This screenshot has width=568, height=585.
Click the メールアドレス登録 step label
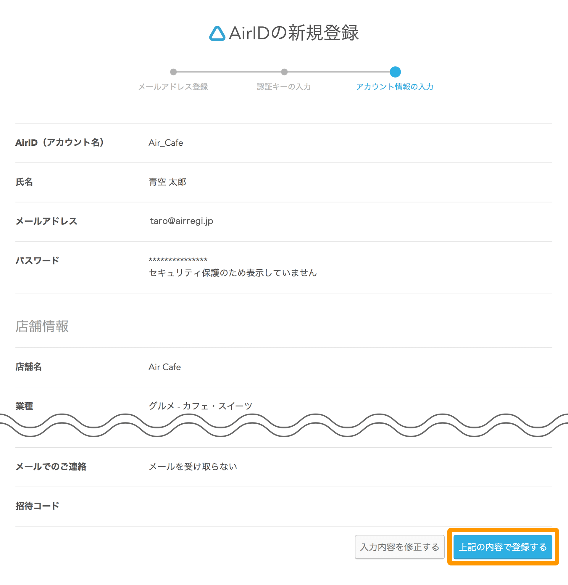173,87
